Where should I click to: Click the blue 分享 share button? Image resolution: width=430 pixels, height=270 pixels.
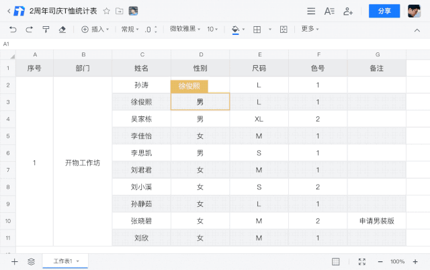pyautogui.click(x=384, y=11)
